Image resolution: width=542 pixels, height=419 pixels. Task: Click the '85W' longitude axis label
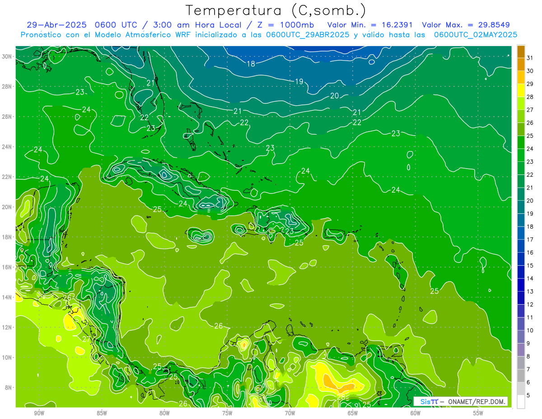point(102,413)
